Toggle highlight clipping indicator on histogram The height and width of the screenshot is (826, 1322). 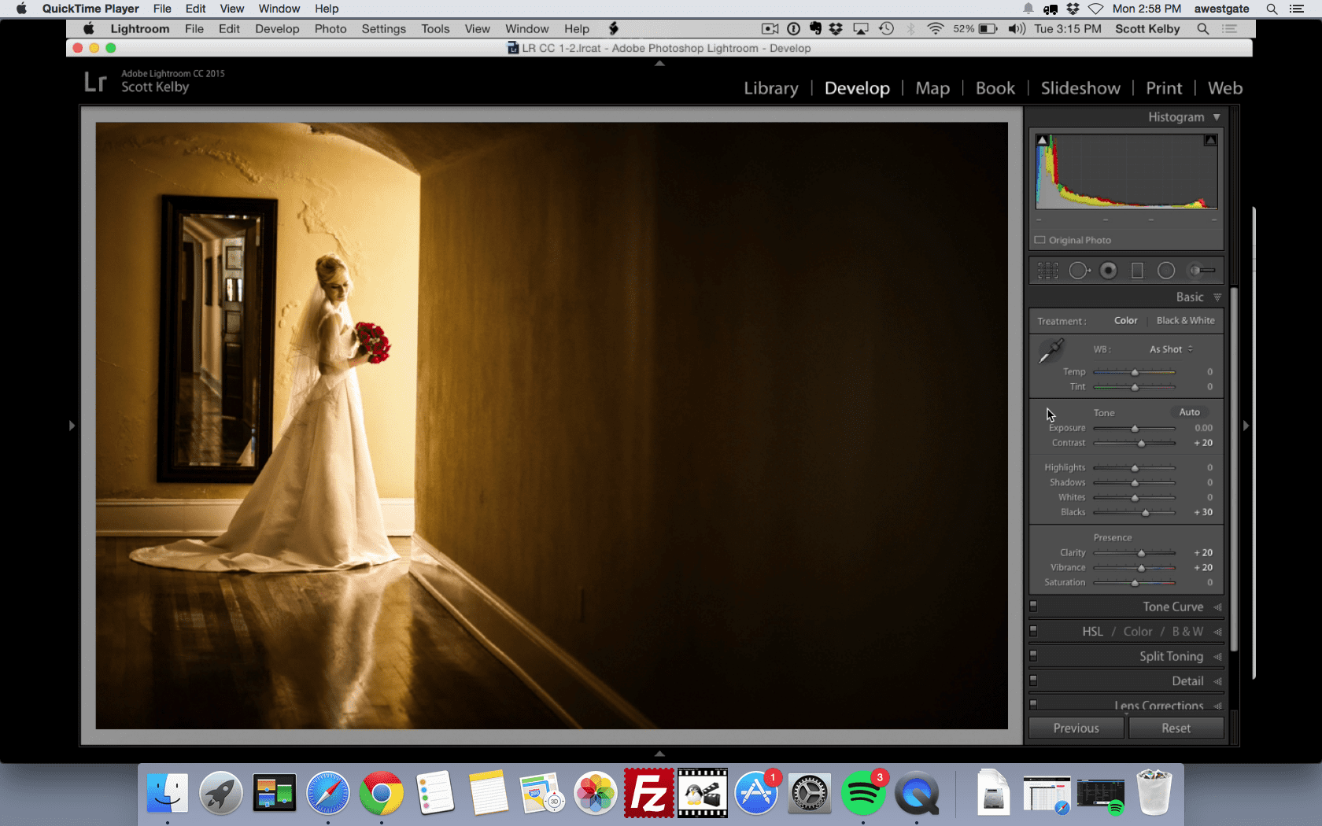point(1210,139)
